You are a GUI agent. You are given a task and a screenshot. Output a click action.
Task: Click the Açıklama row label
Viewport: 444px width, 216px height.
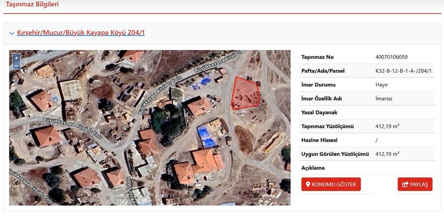click(x=313, y=168)
